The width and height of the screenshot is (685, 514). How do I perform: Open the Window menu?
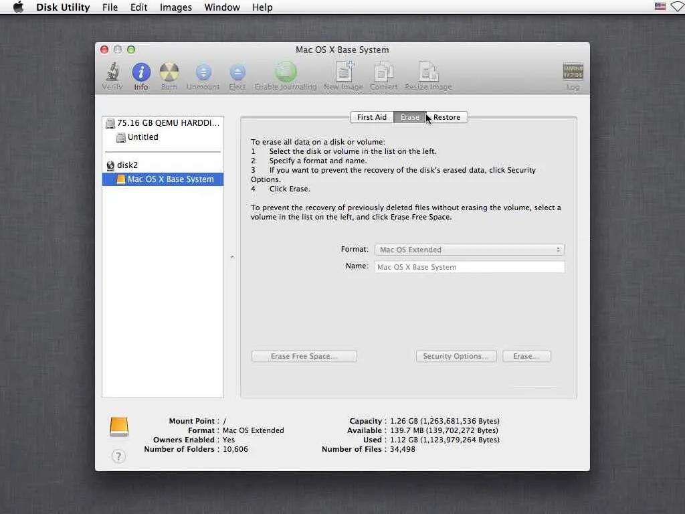[x=222, y=7]
